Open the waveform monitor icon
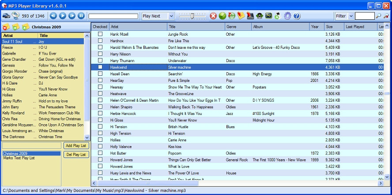392x195 pixels. (x=269, y=16)
